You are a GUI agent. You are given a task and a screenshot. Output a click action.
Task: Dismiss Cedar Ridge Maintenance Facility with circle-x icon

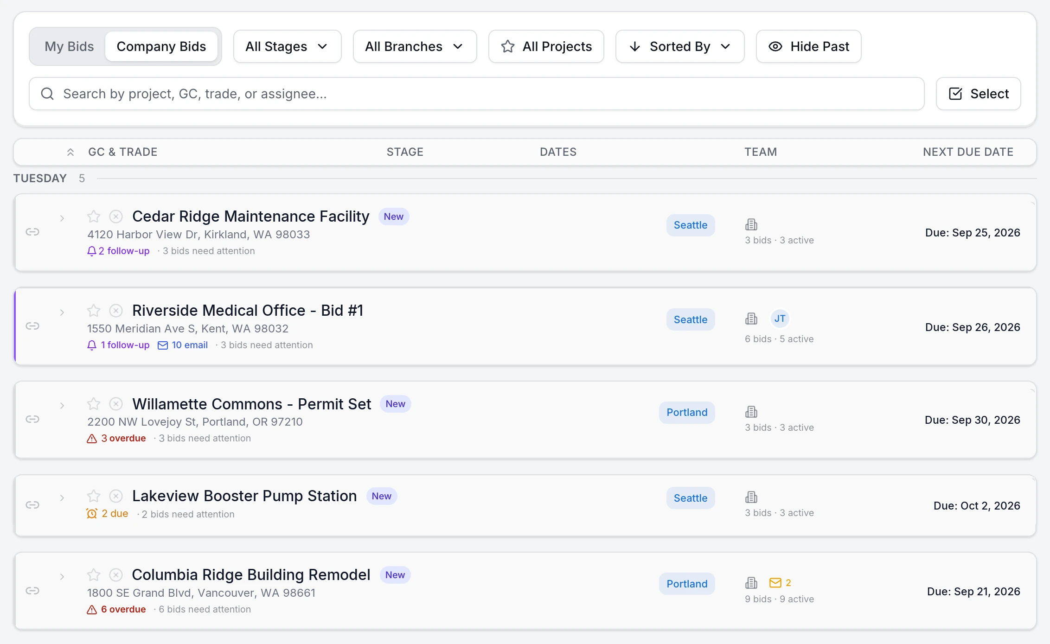tap(116, 217)
